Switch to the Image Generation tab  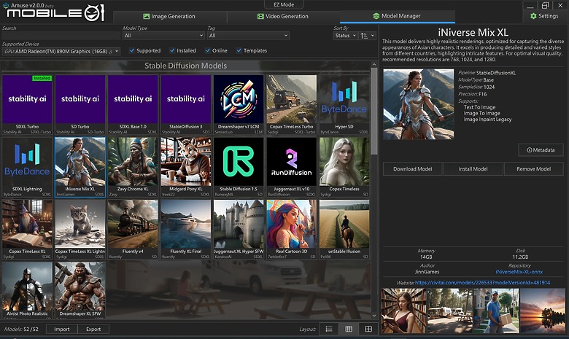point(169,16)
